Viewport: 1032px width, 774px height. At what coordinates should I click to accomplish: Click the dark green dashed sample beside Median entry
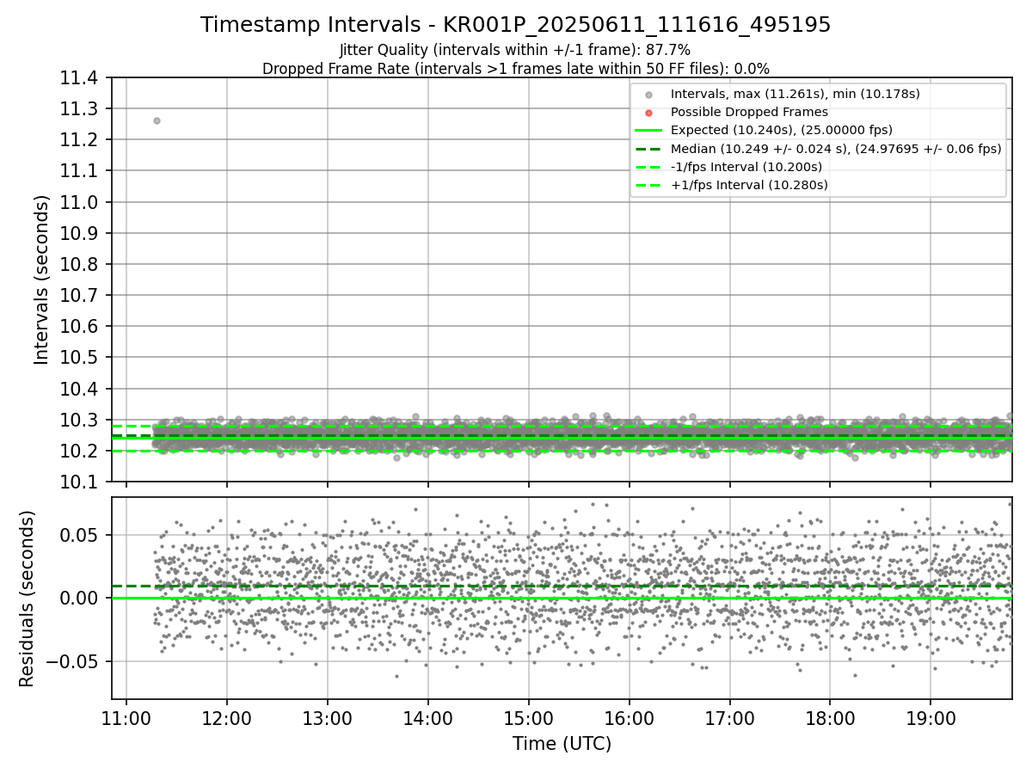click(648, 148)
